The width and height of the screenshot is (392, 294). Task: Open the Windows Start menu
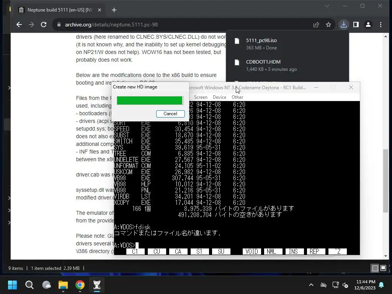tap(13, 285)
